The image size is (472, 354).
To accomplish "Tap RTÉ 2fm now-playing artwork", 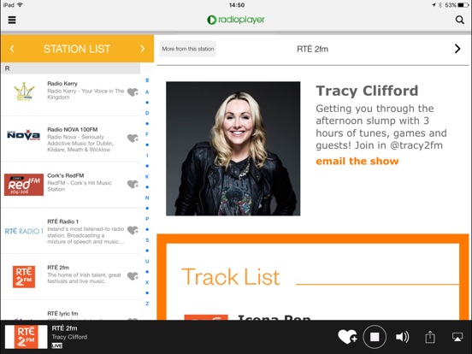I will click(x=27, y=337).
